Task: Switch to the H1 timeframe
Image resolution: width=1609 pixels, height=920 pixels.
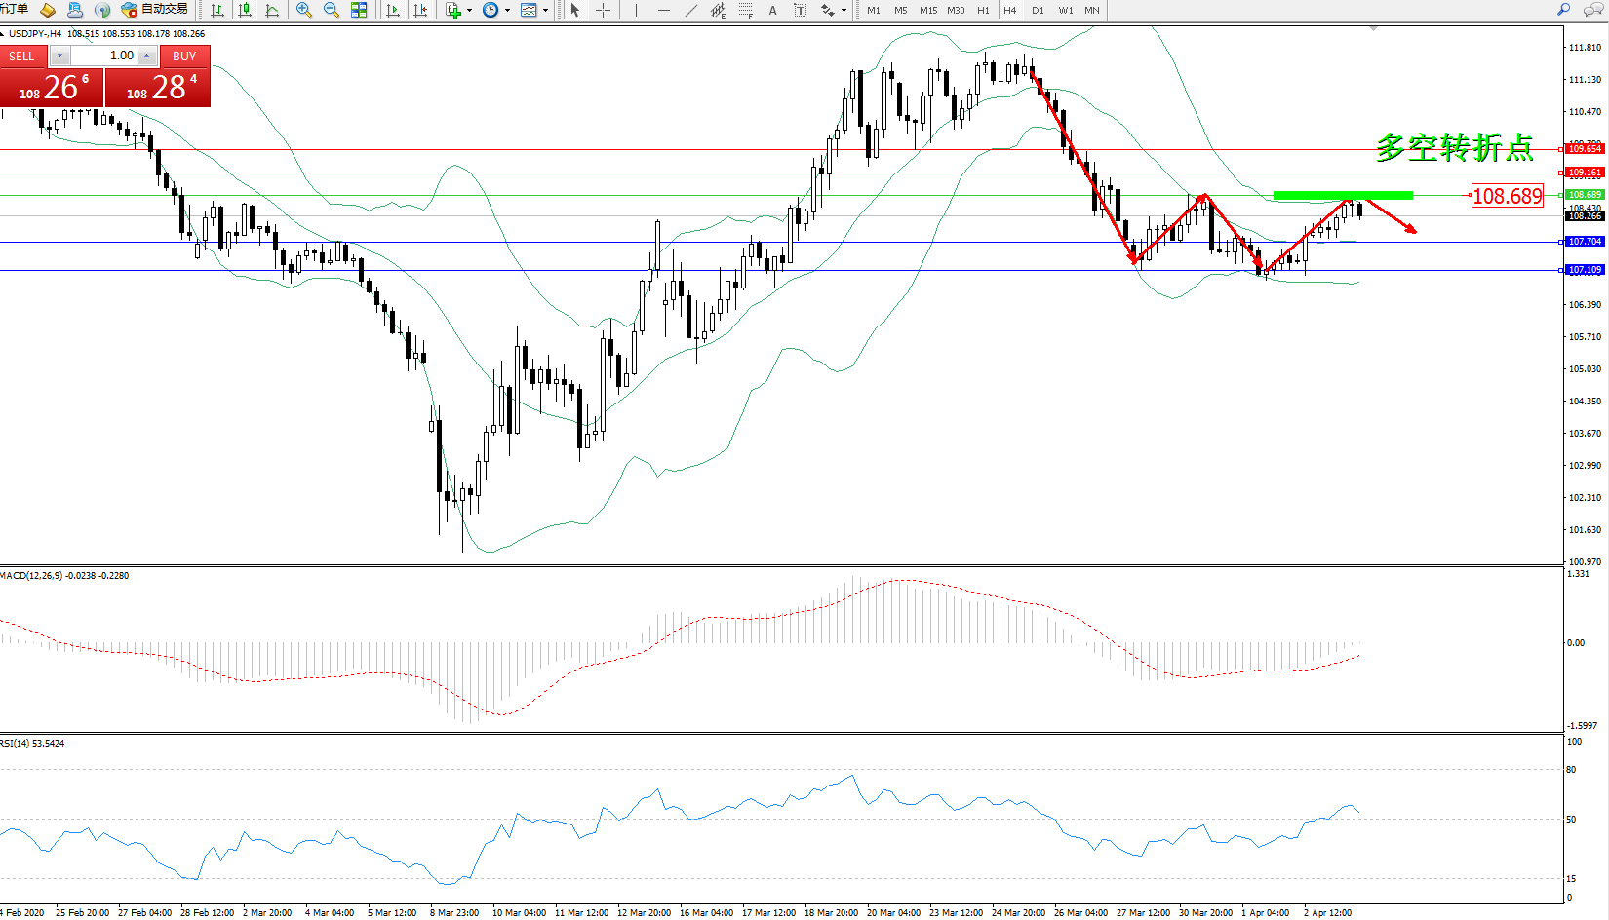Action: click(x=983, y=10)
